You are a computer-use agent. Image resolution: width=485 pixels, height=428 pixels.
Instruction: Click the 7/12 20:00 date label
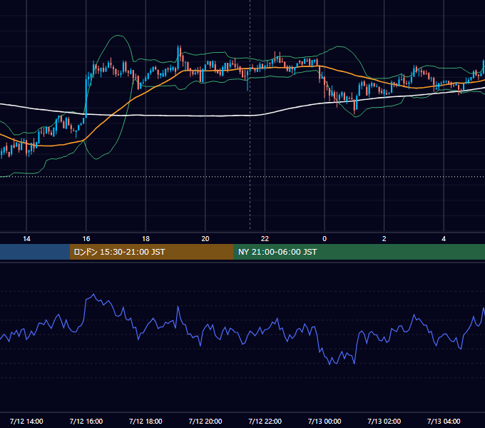(x=205, y=421)
